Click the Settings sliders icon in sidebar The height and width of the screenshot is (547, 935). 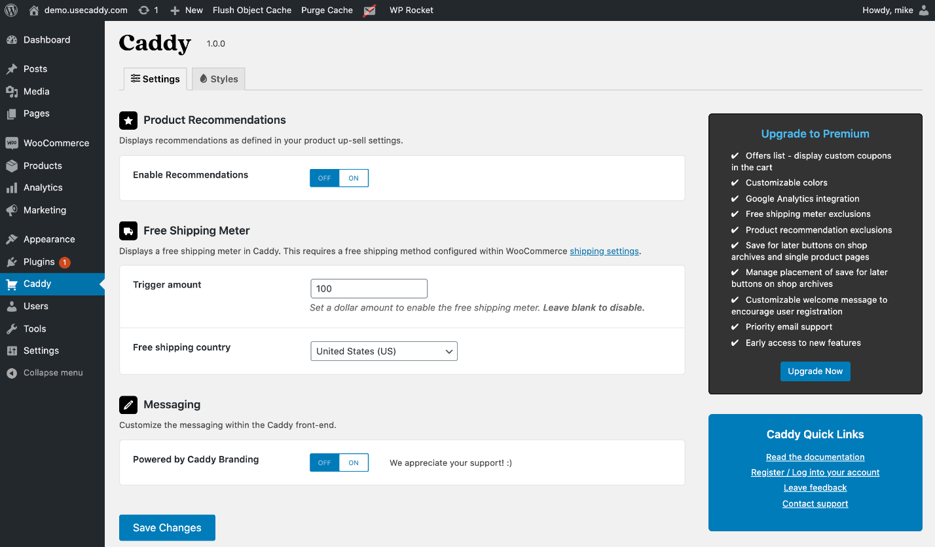pos(12,351)
